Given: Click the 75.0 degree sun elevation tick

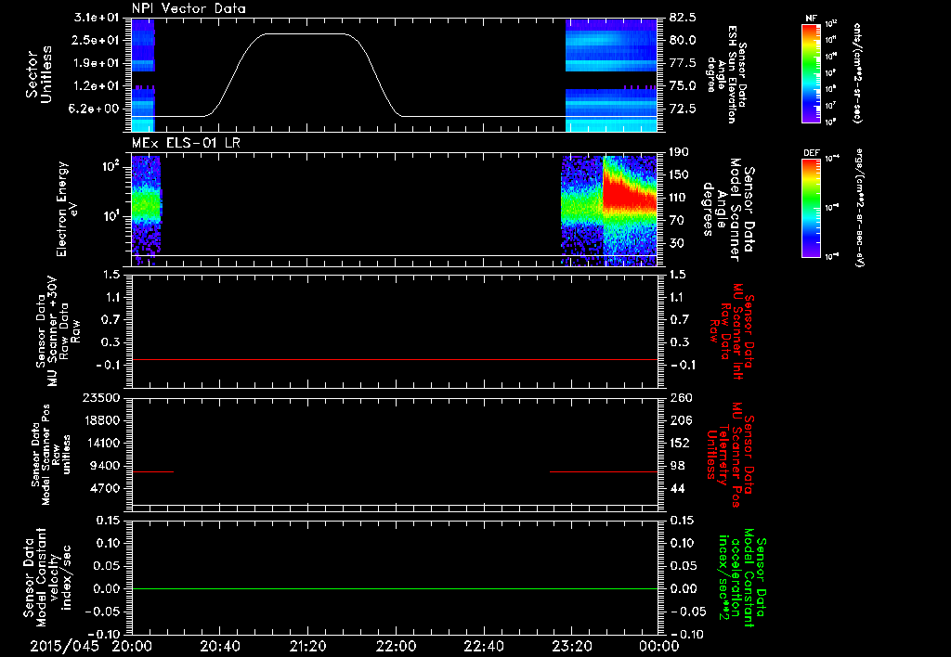Looking at the screenshot, I should click(x=683, y=86).
